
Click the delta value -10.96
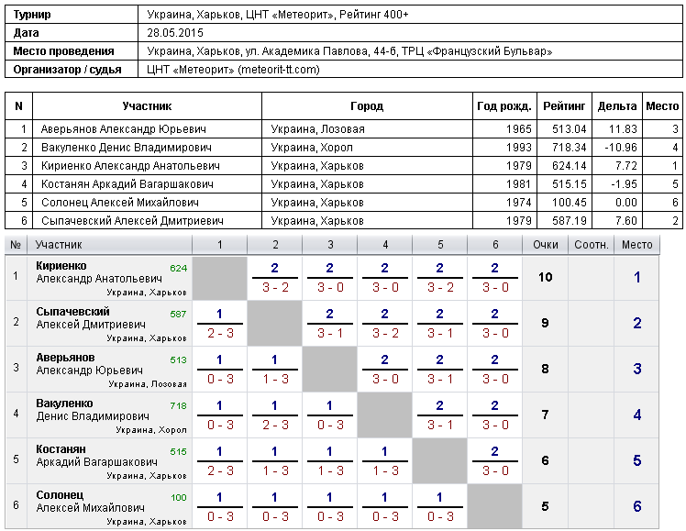coord(621,148)
